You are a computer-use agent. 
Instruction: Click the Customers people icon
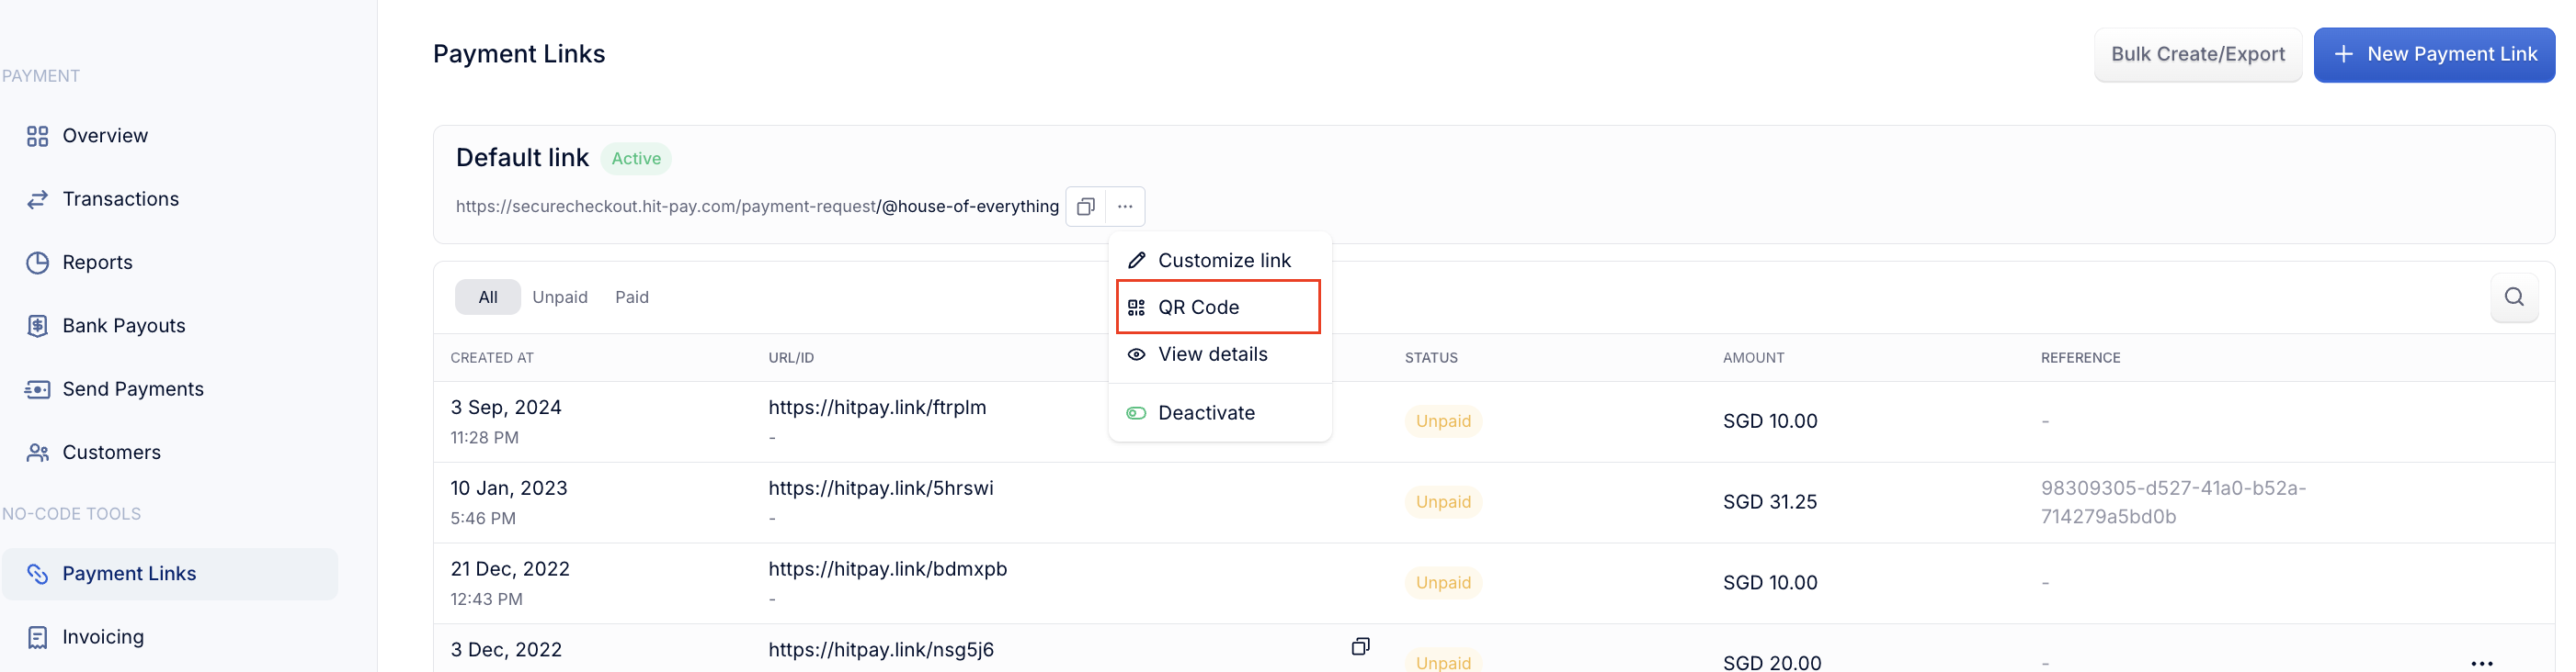(38, 453)
